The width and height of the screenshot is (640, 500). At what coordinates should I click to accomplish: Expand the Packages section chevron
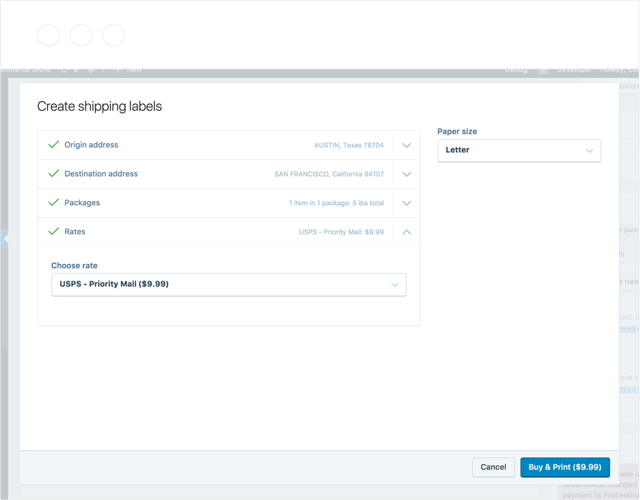point(407,203)
